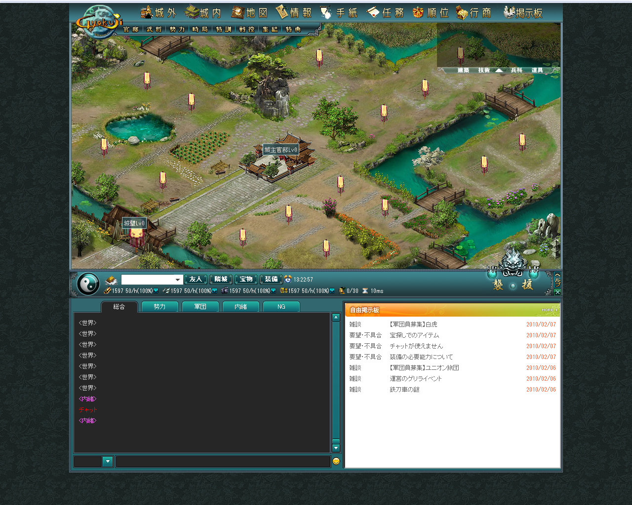Click the yin-yang emblem icon

click(x=88, y=284)
